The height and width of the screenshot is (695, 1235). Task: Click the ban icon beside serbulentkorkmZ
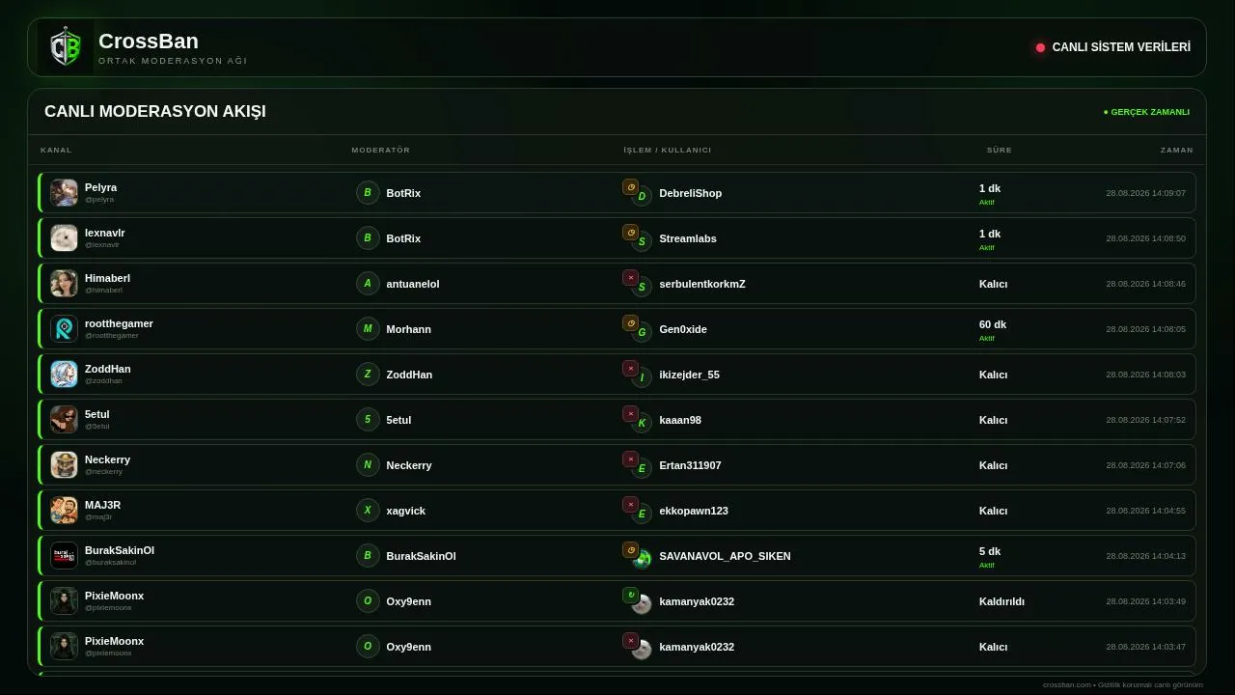click(630, 278)
